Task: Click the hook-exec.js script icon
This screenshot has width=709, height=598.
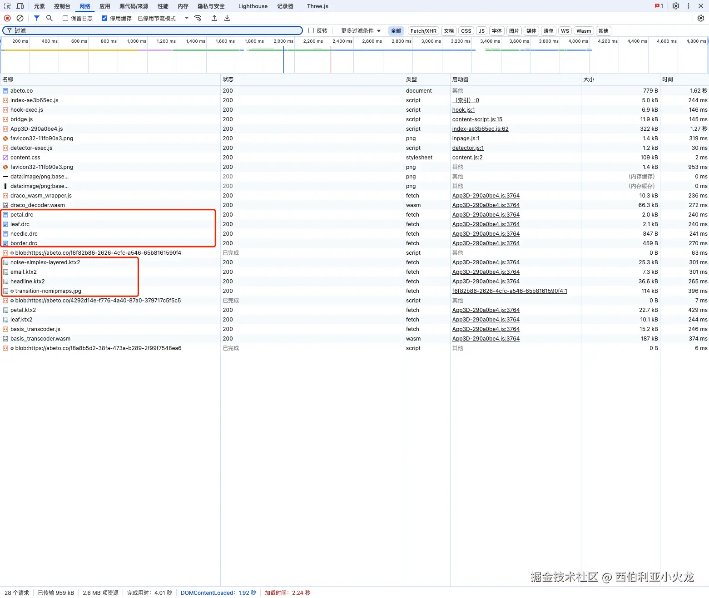Action: tap(5, 110)
